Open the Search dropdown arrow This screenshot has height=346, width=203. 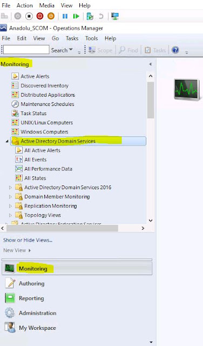(x=71, y=50)
